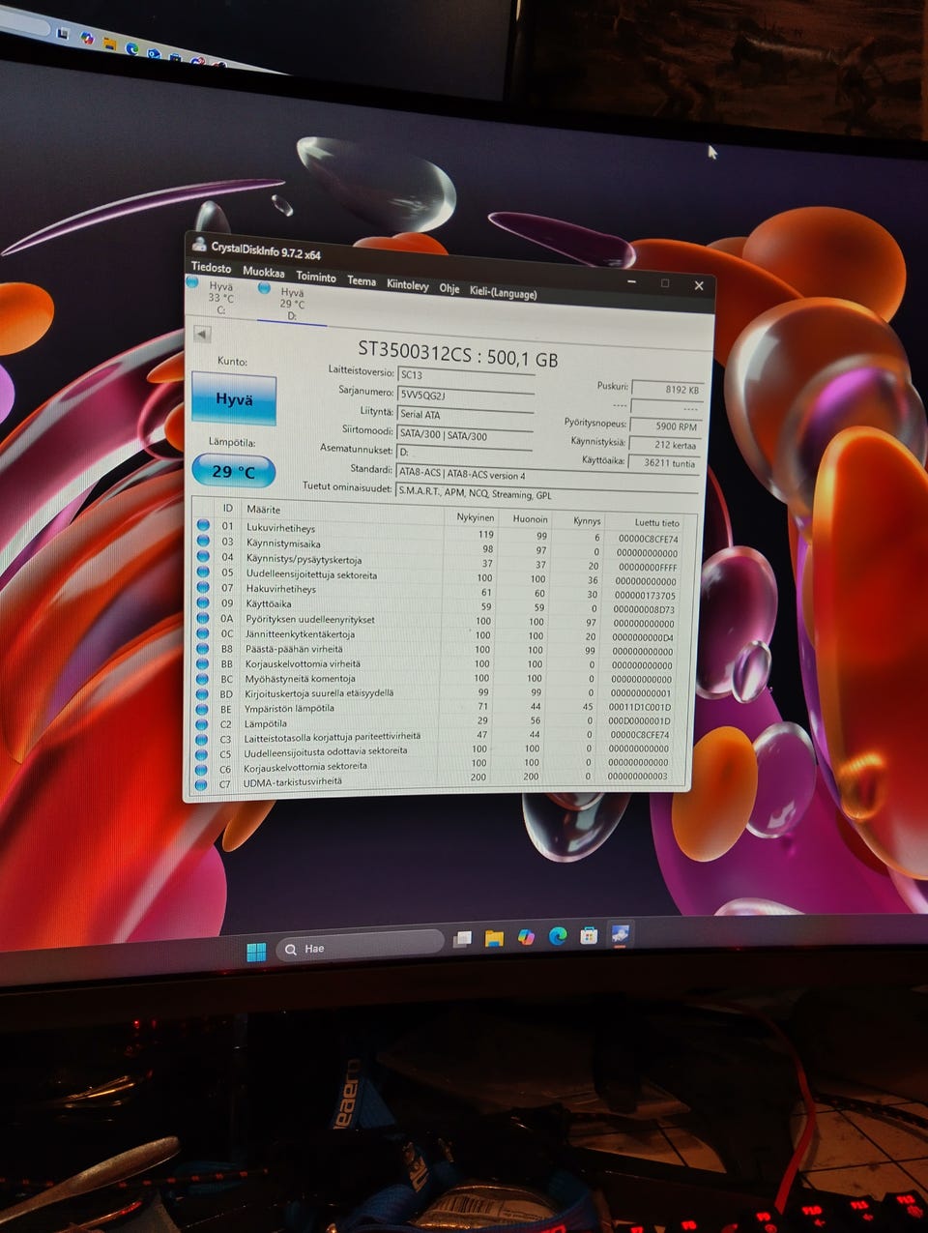Click the Kynnys column header
This screenshot has height=1233, width=928.
587,521
